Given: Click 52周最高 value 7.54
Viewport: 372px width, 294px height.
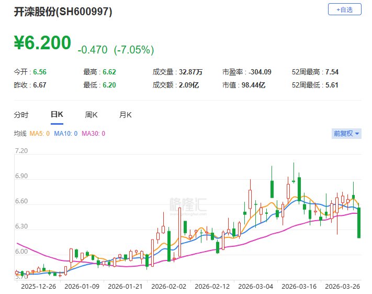Looking at the screenshot, I should (332, 72).
